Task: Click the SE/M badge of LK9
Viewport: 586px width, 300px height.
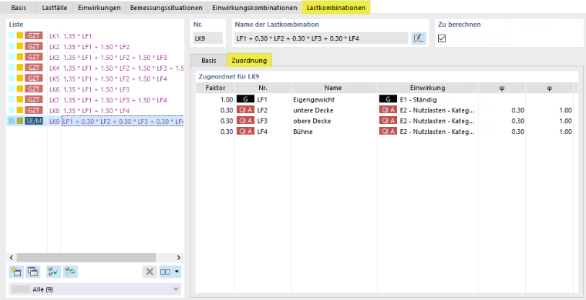Action: coord(34,121)
